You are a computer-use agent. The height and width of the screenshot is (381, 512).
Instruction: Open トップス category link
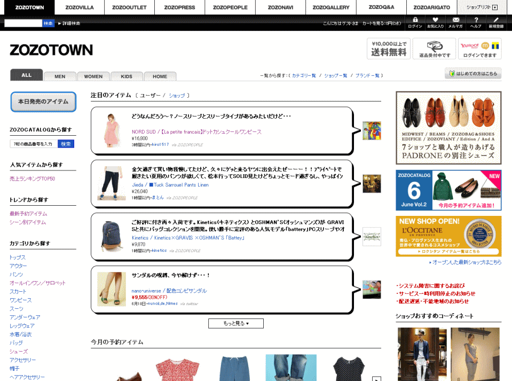coord(18,258)
